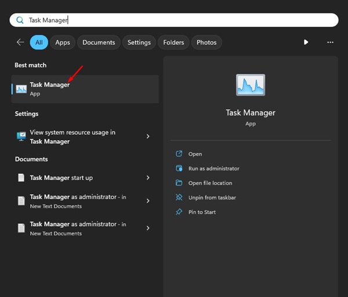Switch to the Apps filter tab
This screenshot has width=348, height=297.
[63, 42]
